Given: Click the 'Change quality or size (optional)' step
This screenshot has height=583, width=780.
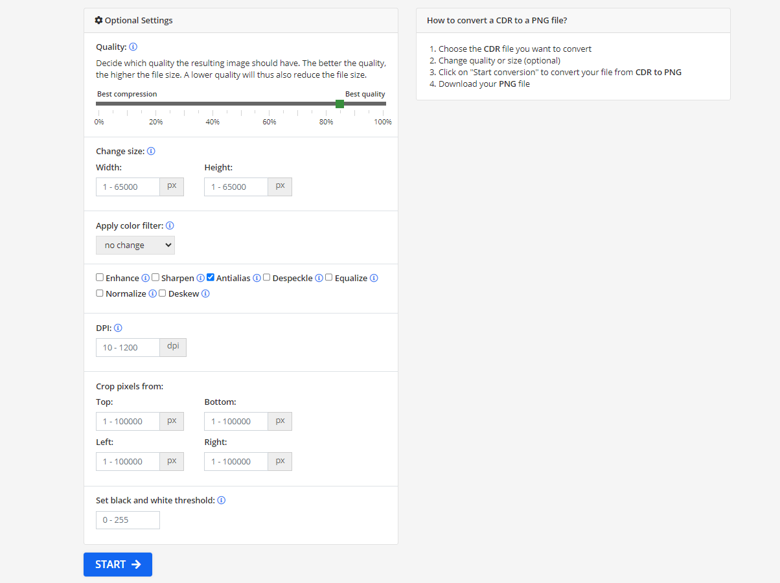Looking at the screenshot, I should click(x=499, y=60).
